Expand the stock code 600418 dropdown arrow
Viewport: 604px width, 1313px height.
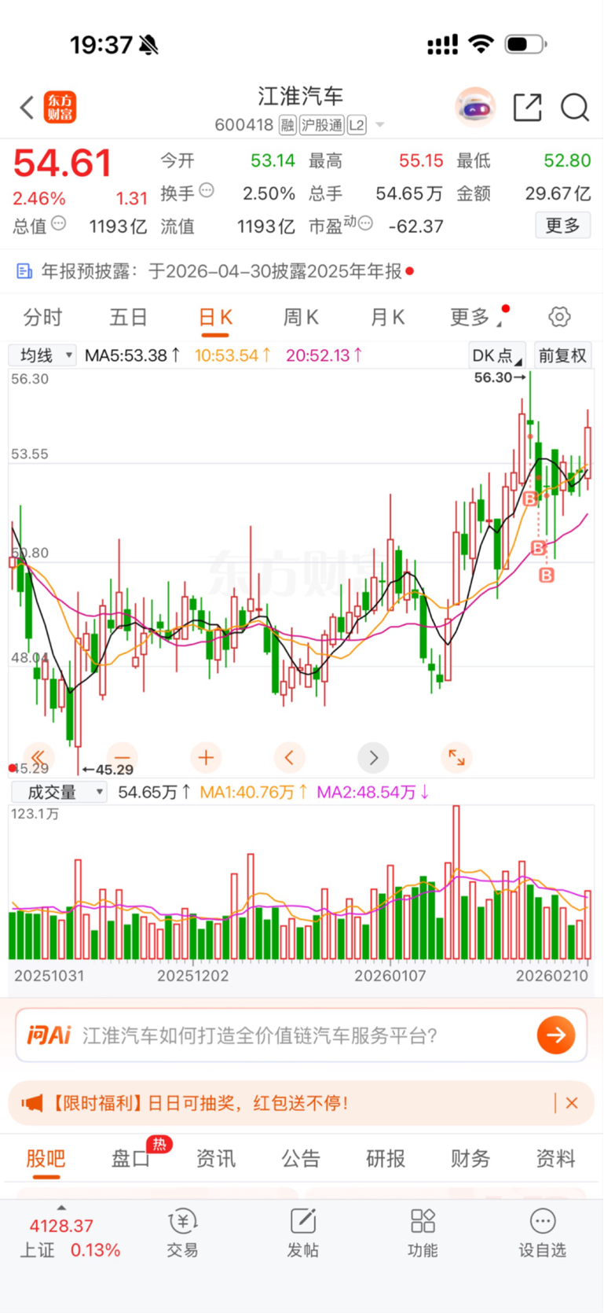(x=380, y=125)
